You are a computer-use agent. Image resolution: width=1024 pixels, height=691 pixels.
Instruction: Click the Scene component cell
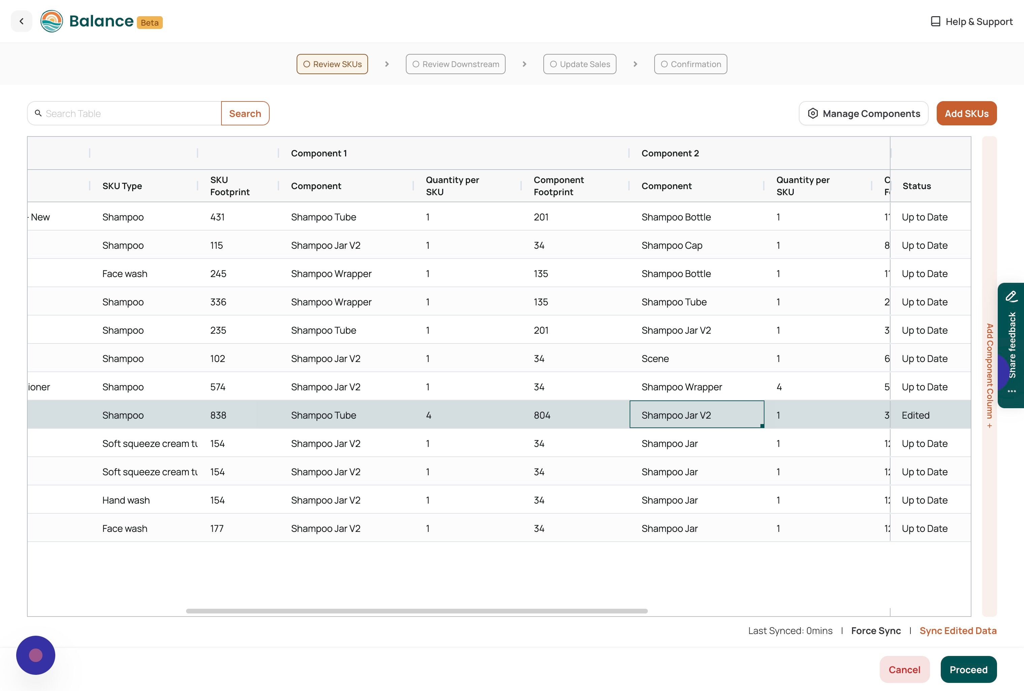655,358
